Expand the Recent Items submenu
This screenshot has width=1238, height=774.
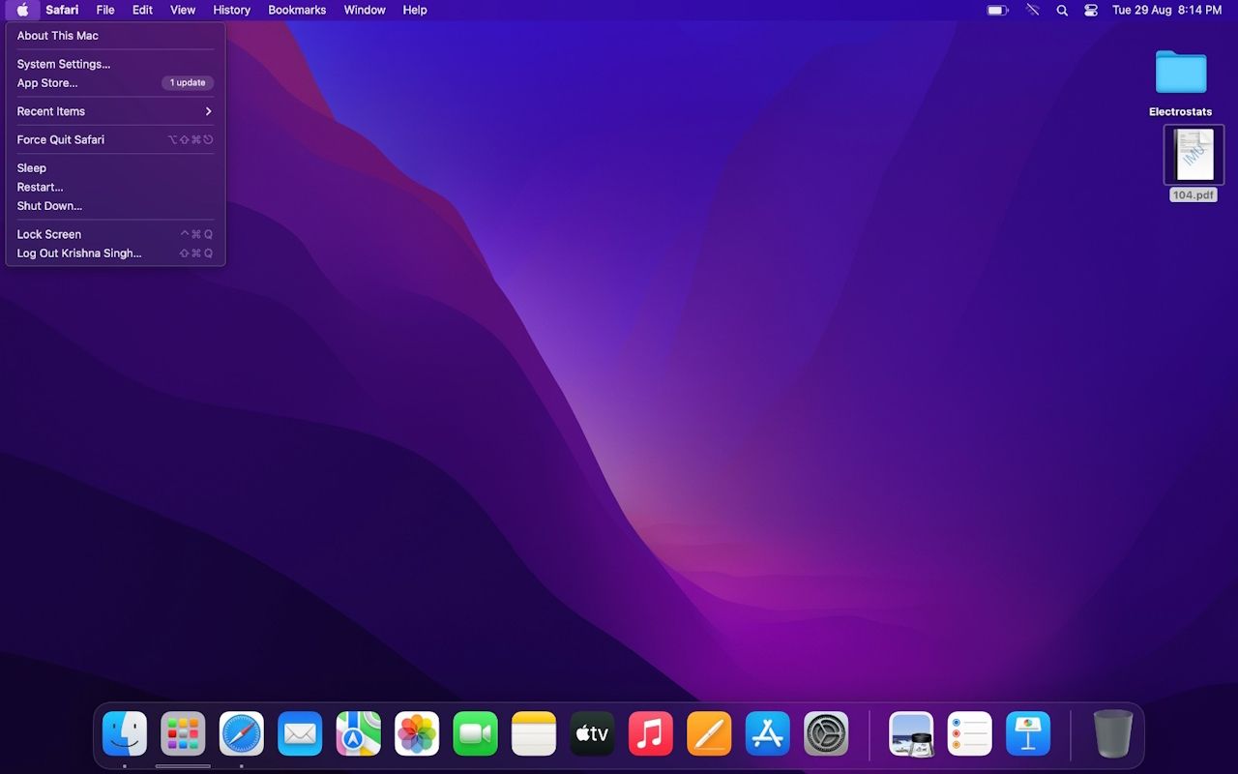(115, 111)
